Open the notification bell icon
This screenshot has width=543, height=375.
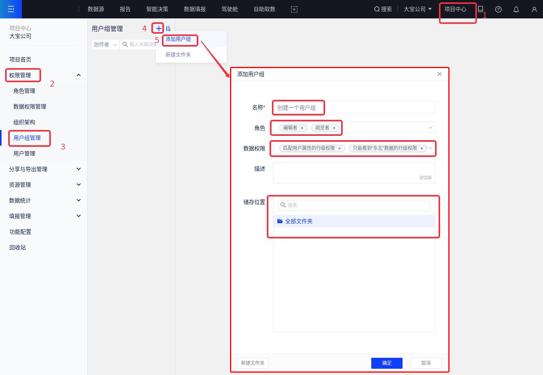click(x=516, y=9)
